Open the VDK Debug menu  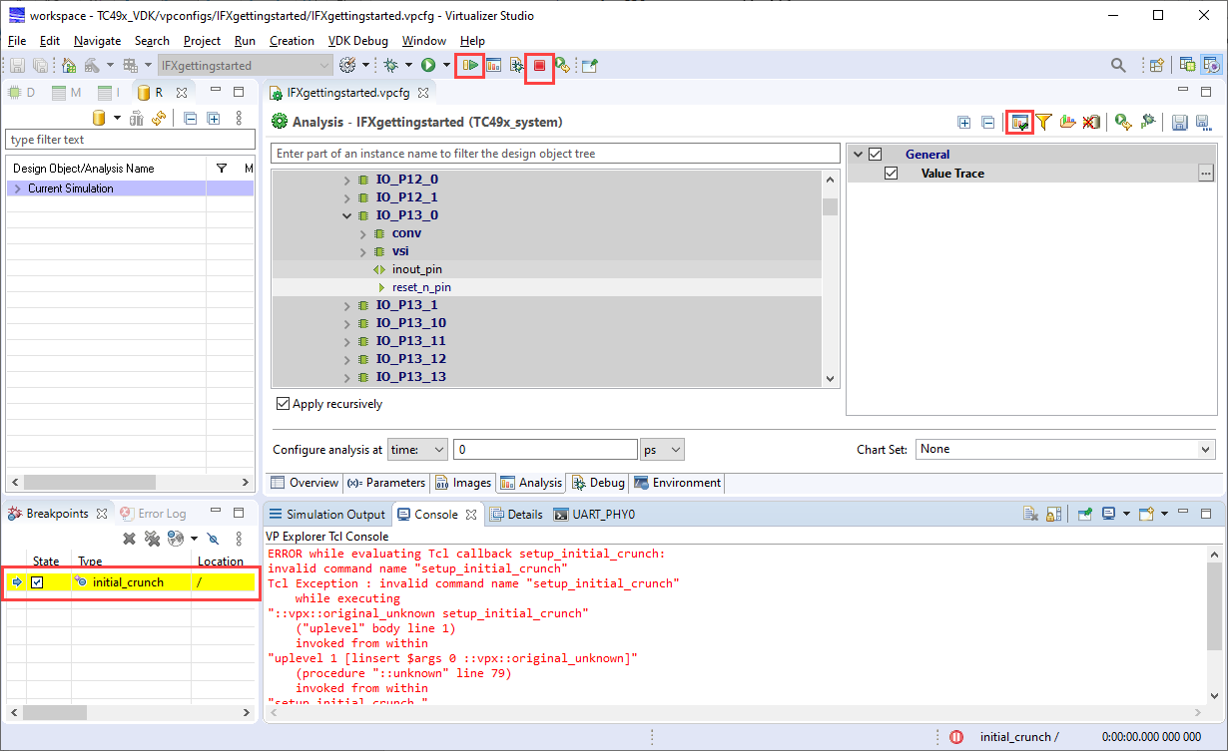point(356,41)
